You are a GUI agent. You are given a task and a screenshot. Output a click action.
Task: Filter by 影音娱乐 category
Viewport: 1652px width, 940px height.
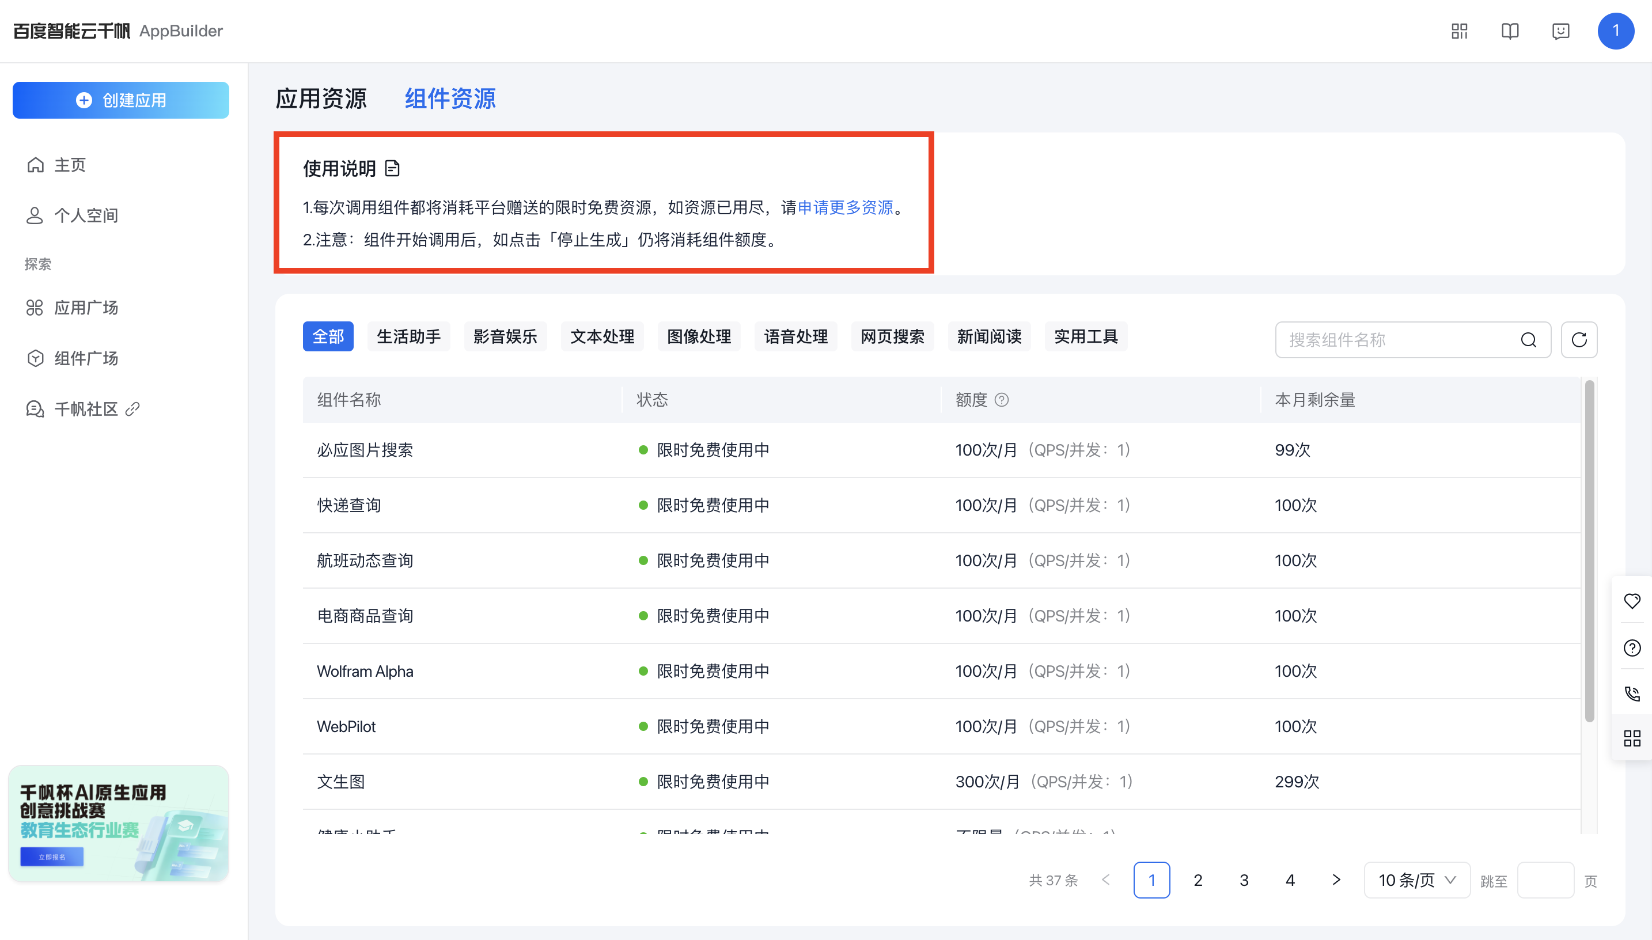point(506,336)
